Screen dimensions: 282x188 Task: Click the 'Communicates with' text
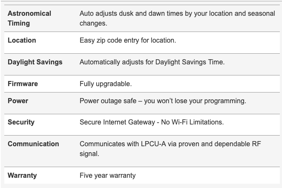tap(106, 144)
